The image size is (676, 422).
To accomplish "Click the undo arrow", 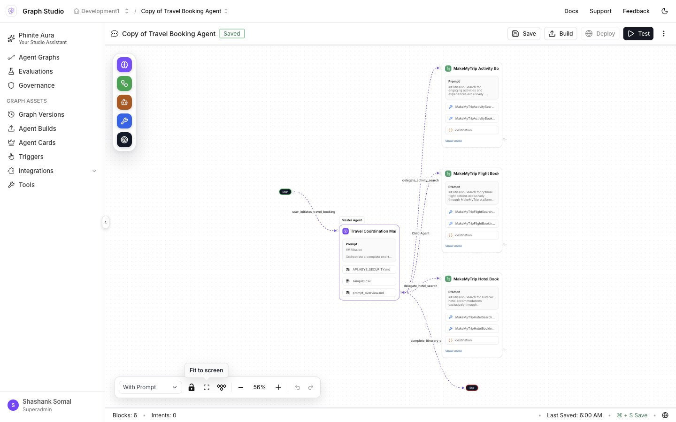I will 298,387.
